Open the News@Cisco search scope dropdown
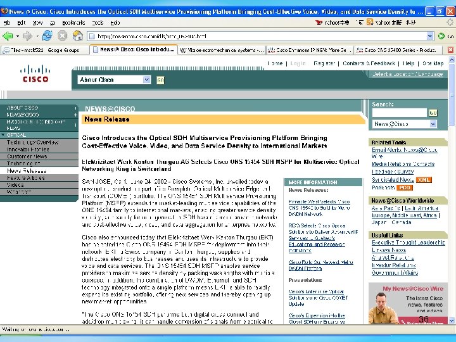The height and width of the screenshot is (342, 456). point(405,124)
